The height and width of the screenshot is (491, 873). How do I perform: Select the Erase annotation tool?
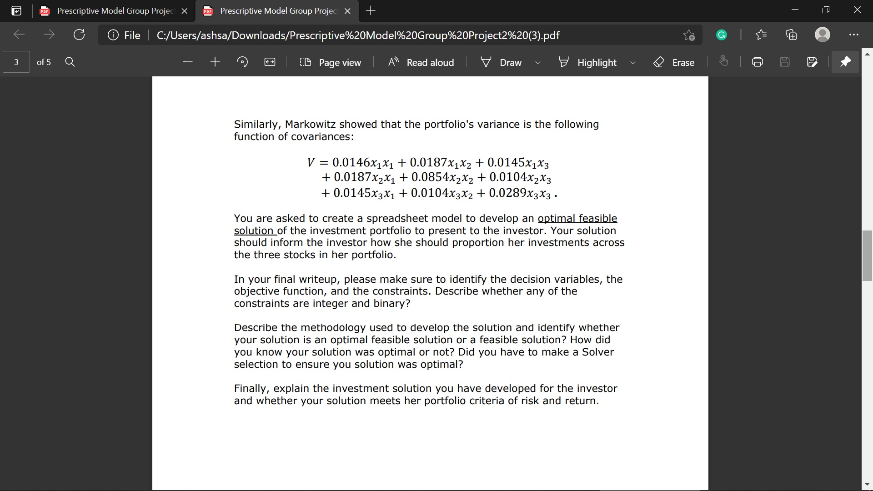pos(673,62)
